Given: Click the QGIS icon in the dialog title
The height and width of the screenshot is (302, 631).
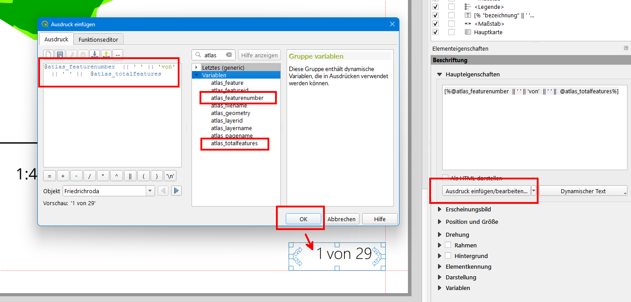Looking at the screenshot, I should coord(45,24).
